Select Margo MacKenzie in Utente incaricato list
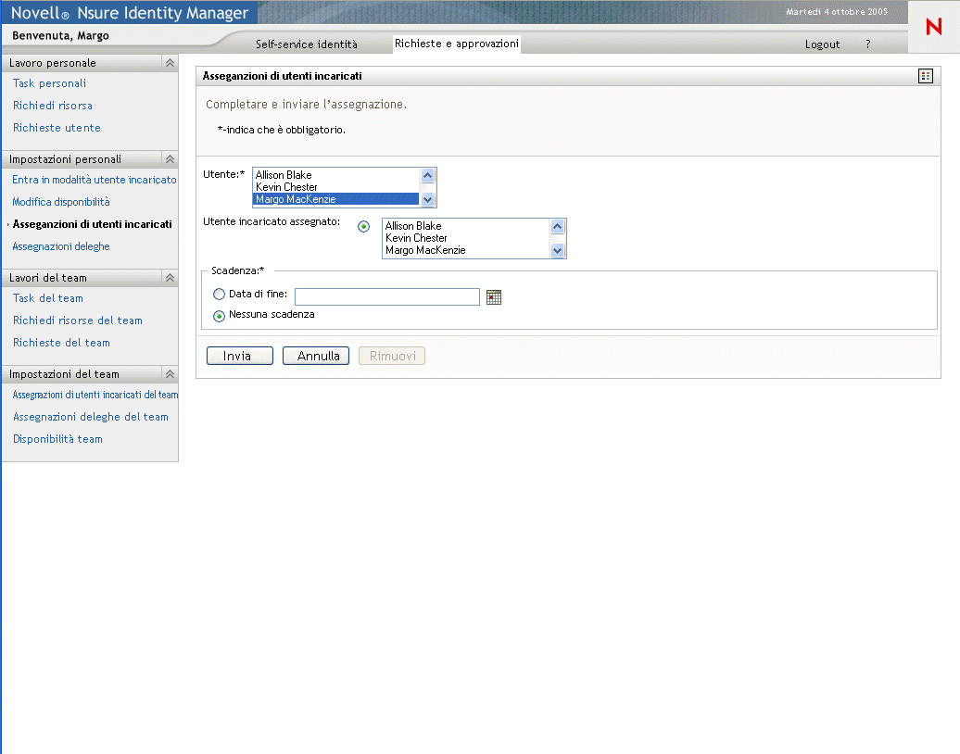 [x=466, y=250]
